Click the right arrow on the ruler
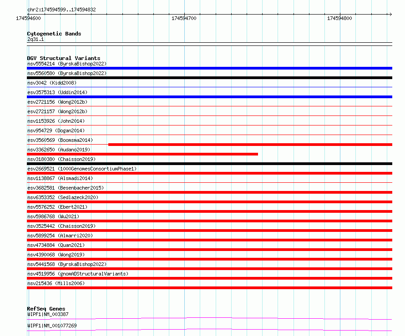 pyautogui.click(x=390, y=14)
